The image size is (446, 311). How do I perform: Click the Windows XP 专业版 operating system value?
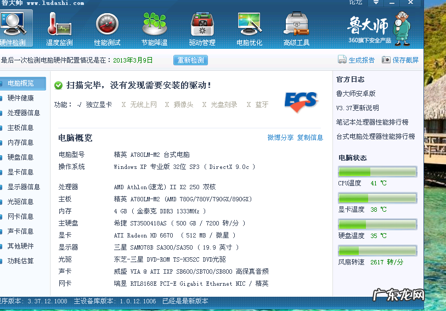[x=184, y=167]
